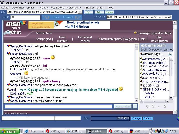Click the MSN butterfly logo
The height and width of the screenshot is (134, 179).
click(x=24, y=23)
